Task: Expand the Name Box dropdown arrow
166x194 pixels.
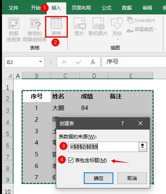Action: coord(40,62)
